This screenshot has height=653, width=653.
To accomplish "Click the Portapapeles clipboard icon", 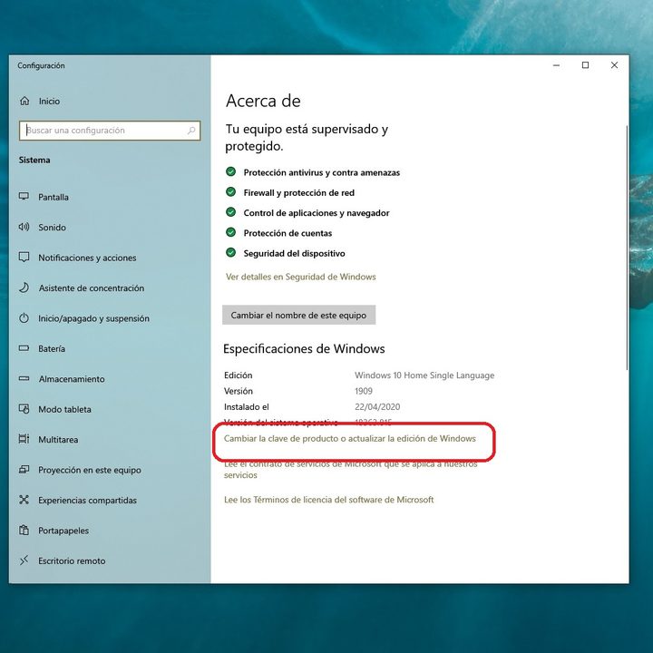I will (24, 531).
